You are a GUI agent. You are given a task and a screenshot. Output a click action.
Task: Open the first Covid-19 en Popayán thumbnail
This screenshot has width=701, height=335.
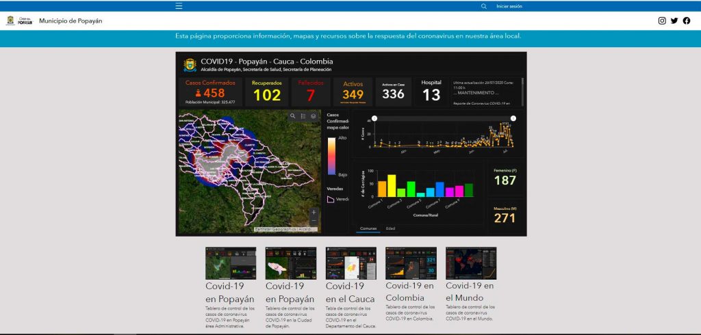231,263
